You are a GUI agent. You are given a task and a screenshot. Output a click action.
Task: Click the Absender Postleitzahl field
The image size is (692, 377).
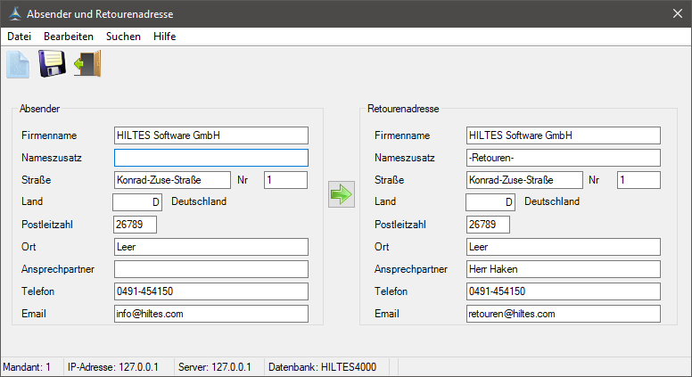(x=136, y=224)
